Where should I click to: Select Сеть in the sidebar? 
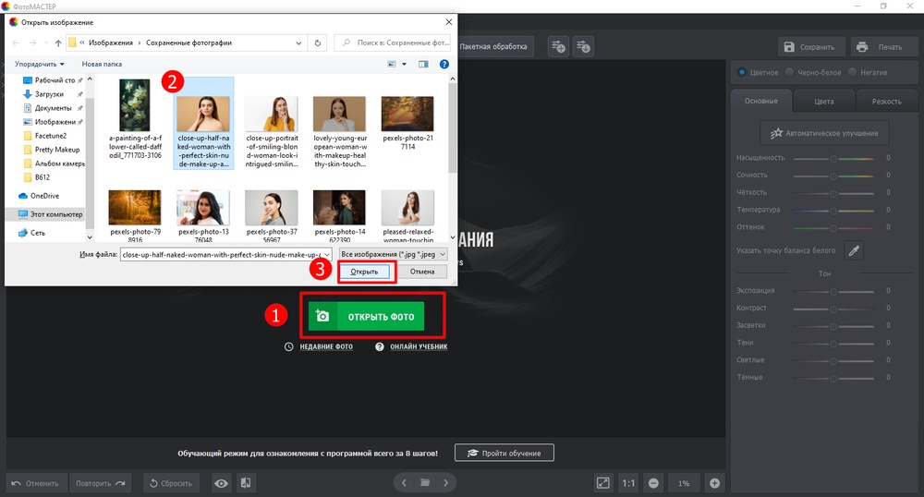pyautogui.click(x=31, y=233)
